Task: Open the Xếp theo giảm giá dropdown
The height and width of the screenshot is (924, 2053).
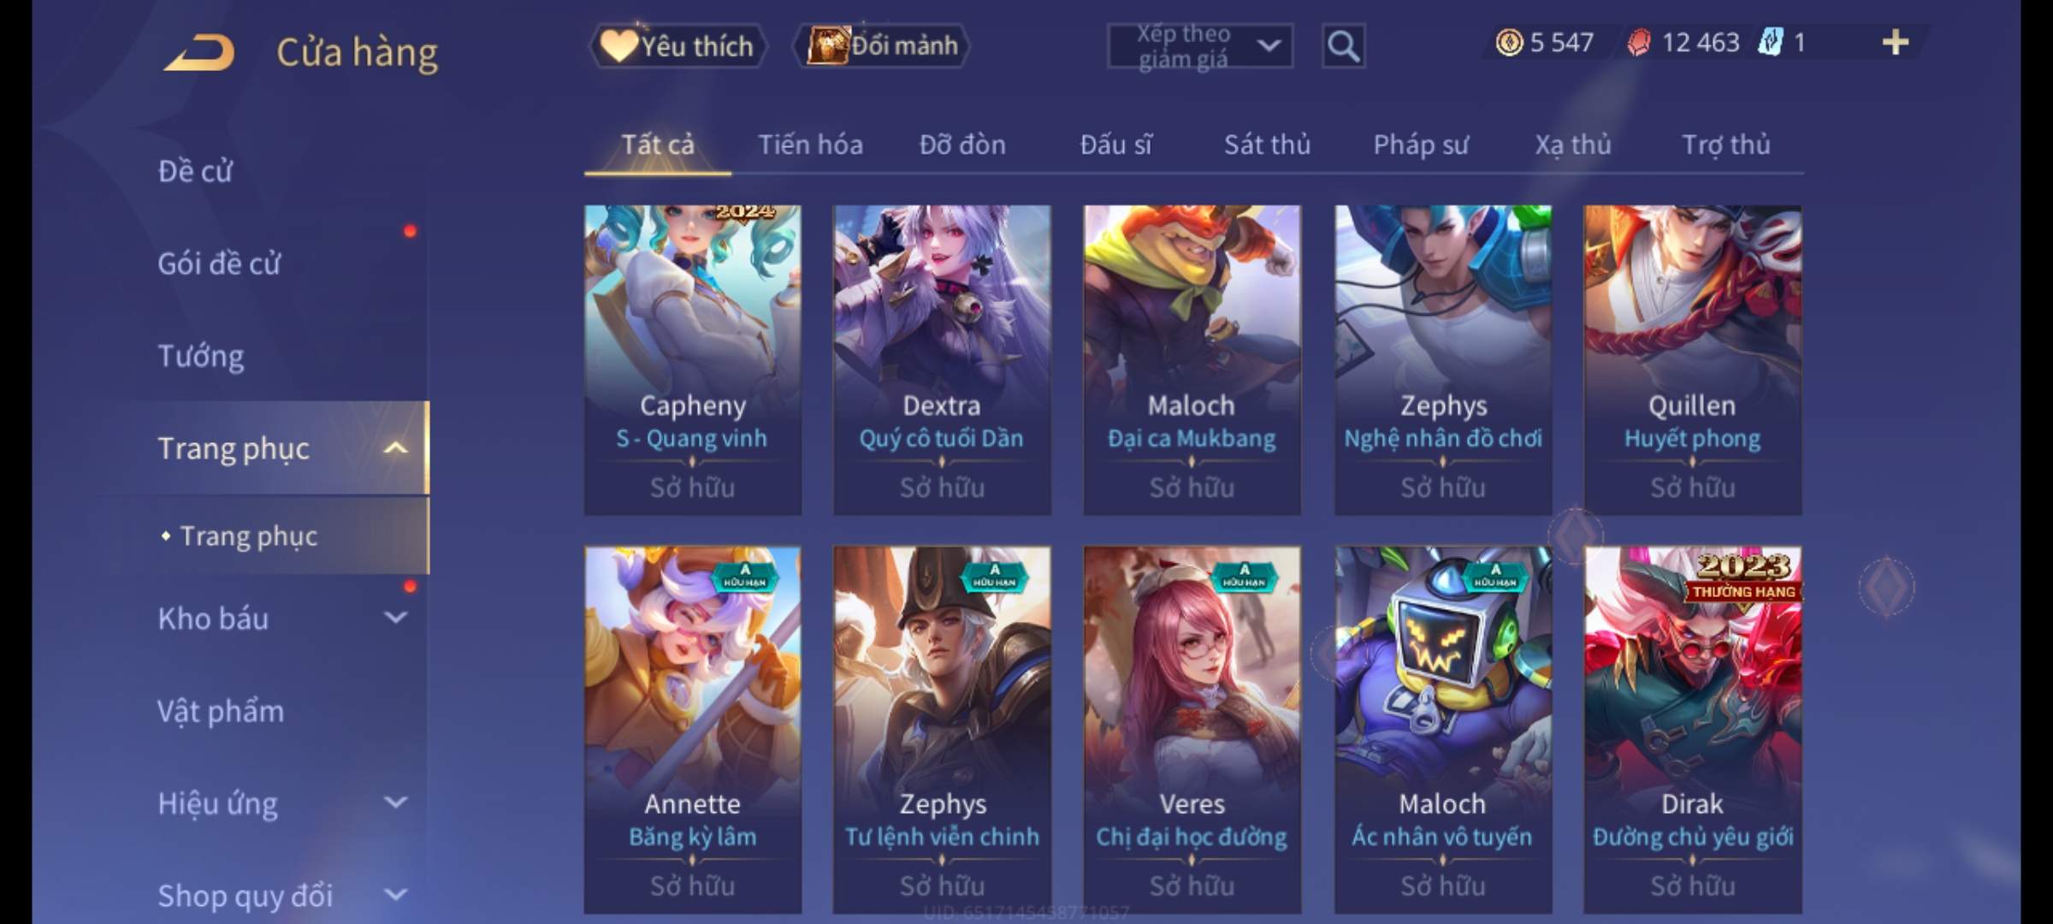Action: click(1199, 46)
